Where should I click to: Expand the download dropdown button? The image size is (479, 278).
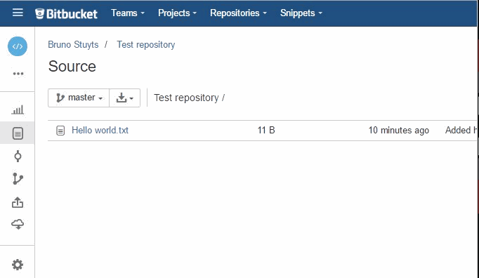point(124,98)
